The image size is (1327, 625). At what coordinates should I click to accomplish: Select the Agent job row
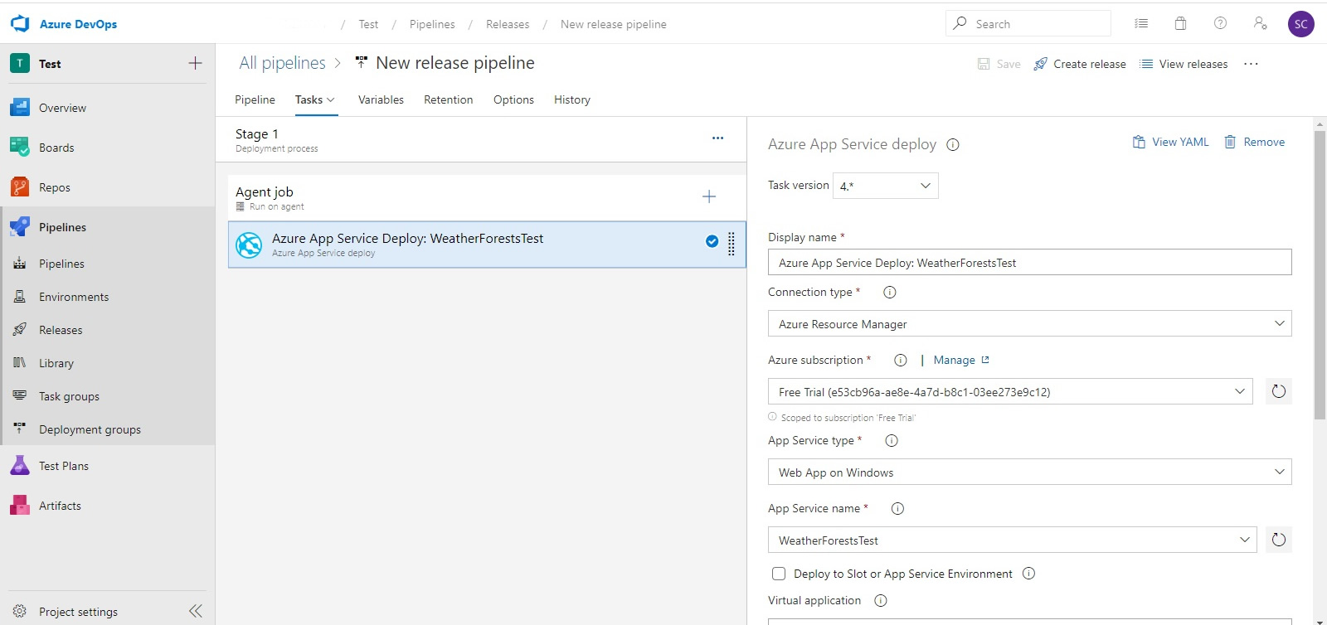point(487,197)
